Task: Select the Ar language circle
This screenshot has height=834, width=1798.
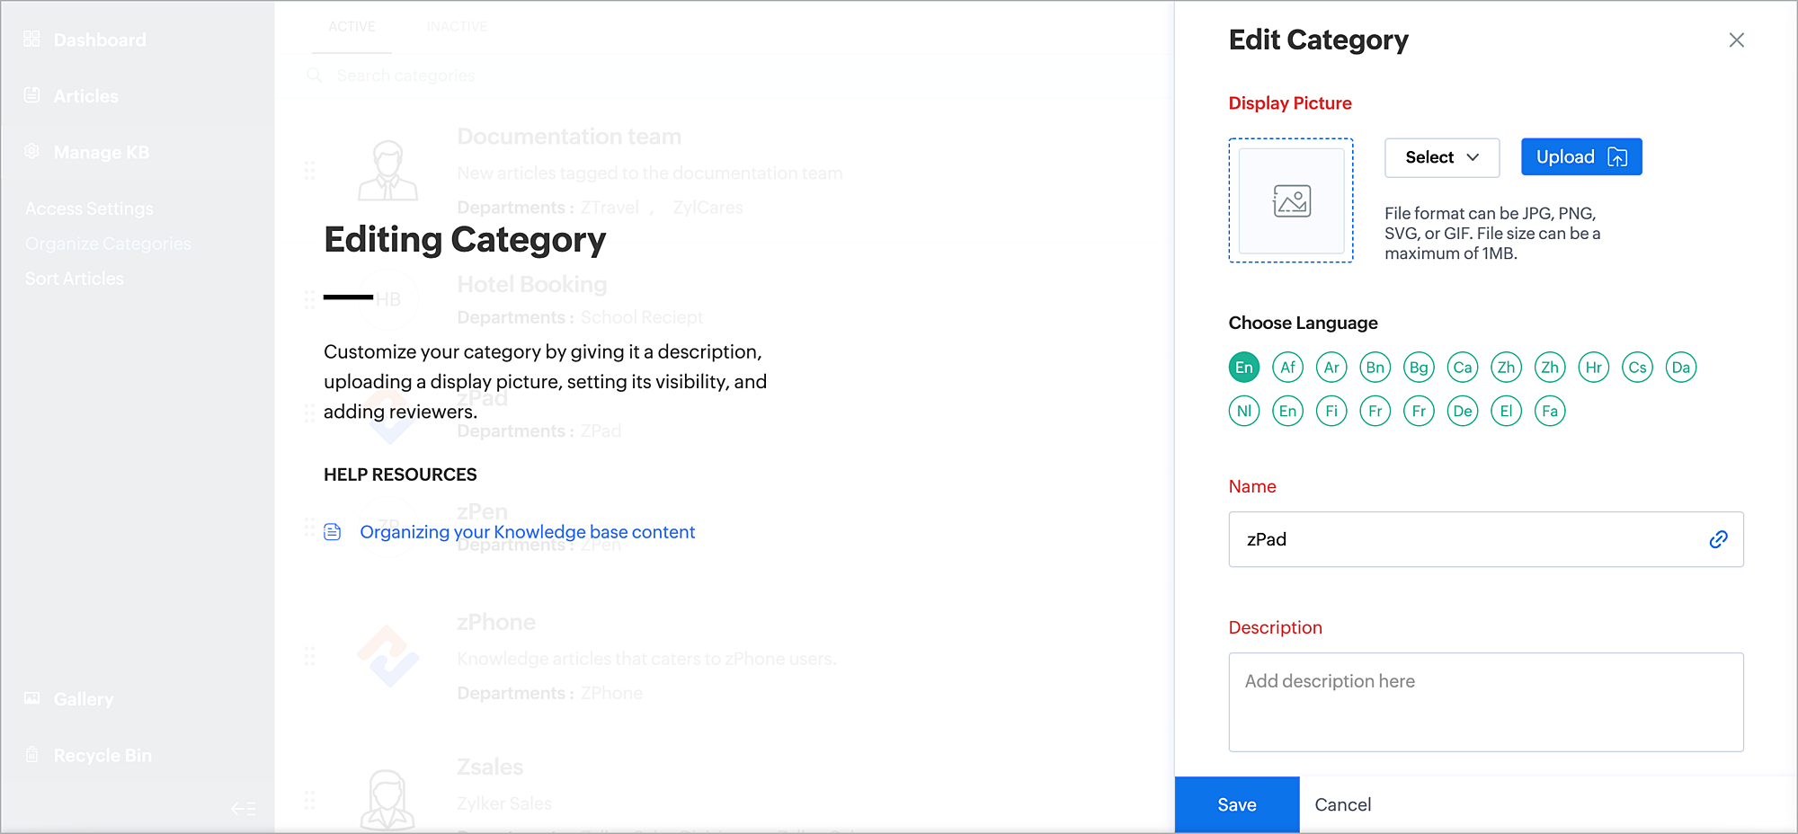Action: pos(1331,367)
